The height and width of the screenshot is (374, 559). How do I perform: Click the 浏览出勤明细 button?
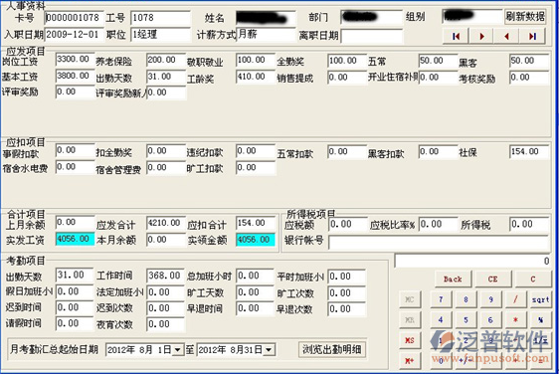pyautogui.click(x=332, y=349)
